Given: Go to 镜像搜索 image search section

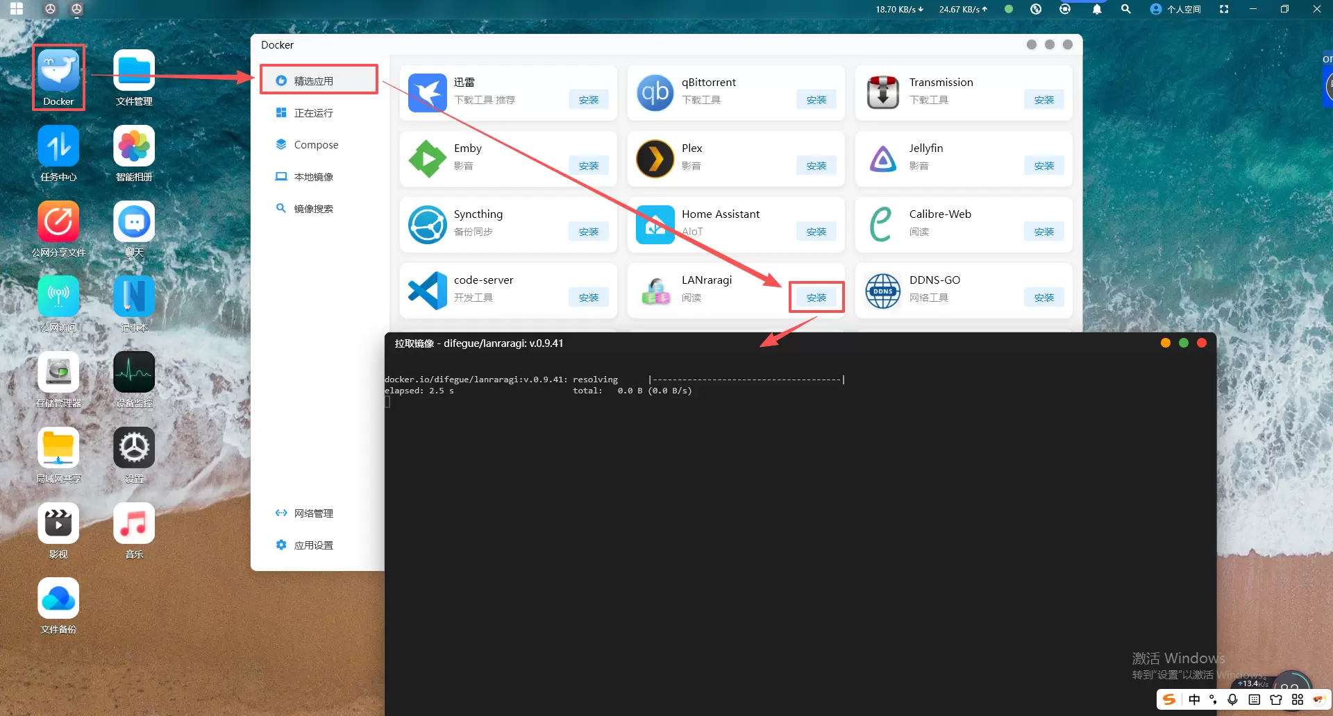Looking at the screenshot, I should [313, 209].
